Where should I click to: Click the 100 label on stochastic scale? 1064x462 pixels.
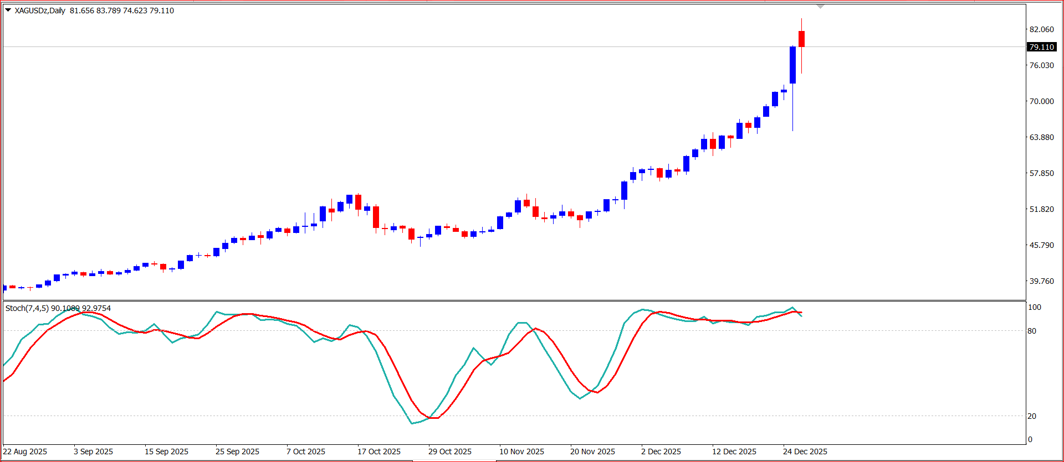pos(1034,307)
